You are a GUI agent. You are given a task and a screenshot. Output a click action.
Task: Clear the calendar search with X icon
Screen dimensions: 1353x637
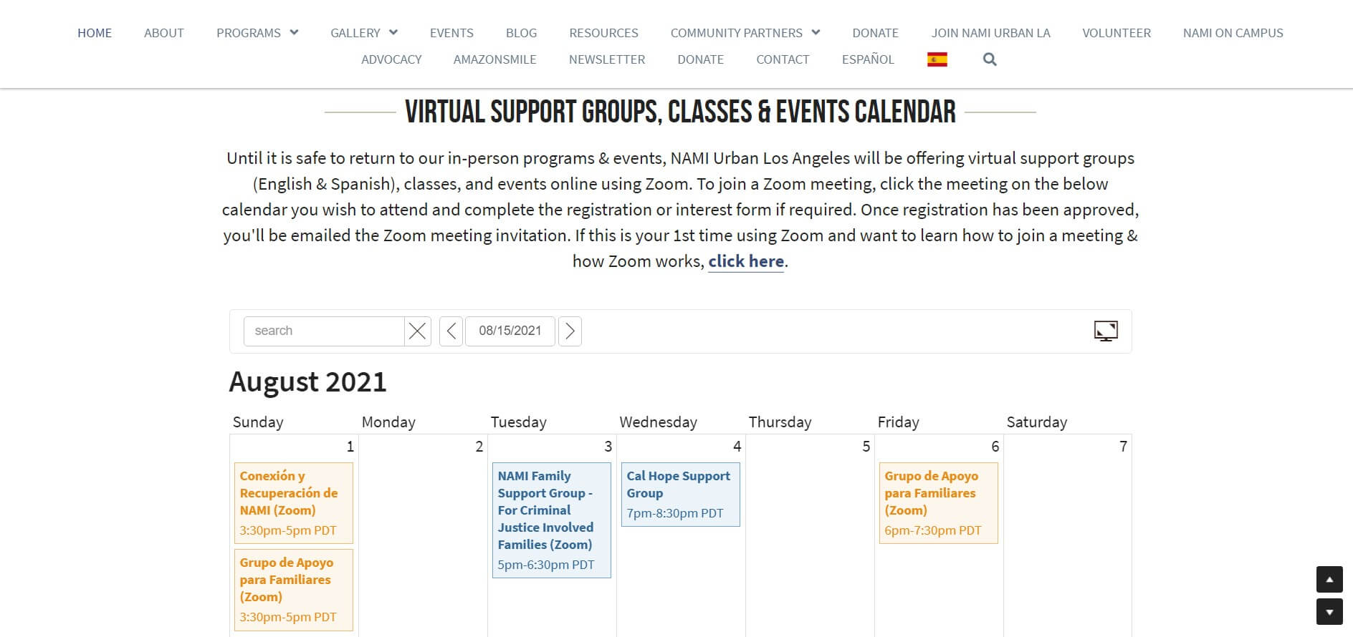417,331
